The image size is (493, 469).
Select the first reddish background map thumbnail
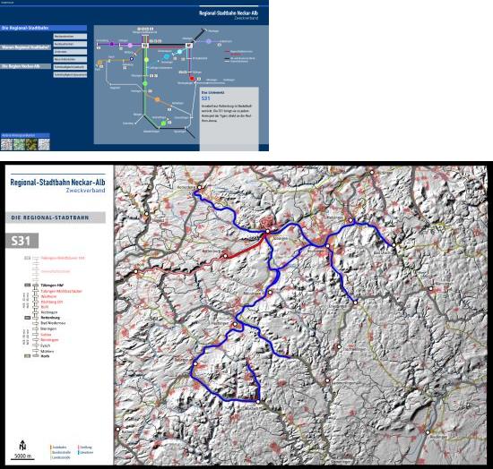tap(6, 144)
